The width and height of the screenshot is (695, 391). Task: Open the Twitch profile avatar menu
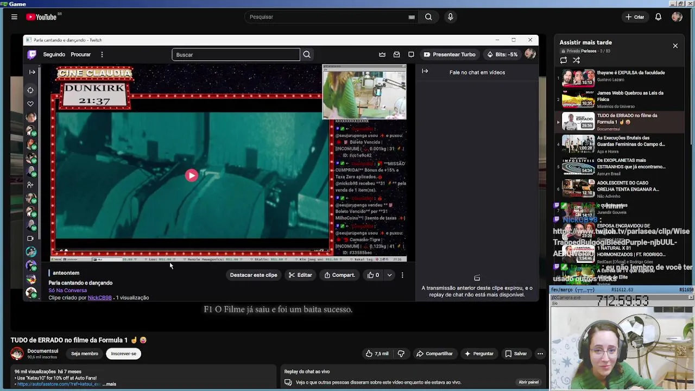click(x=530, y=54)
